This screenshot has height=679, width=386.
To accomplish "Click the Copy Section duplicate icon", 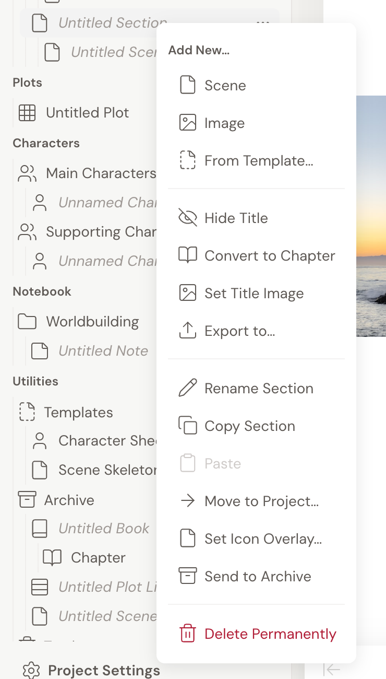I will (187, 426).
